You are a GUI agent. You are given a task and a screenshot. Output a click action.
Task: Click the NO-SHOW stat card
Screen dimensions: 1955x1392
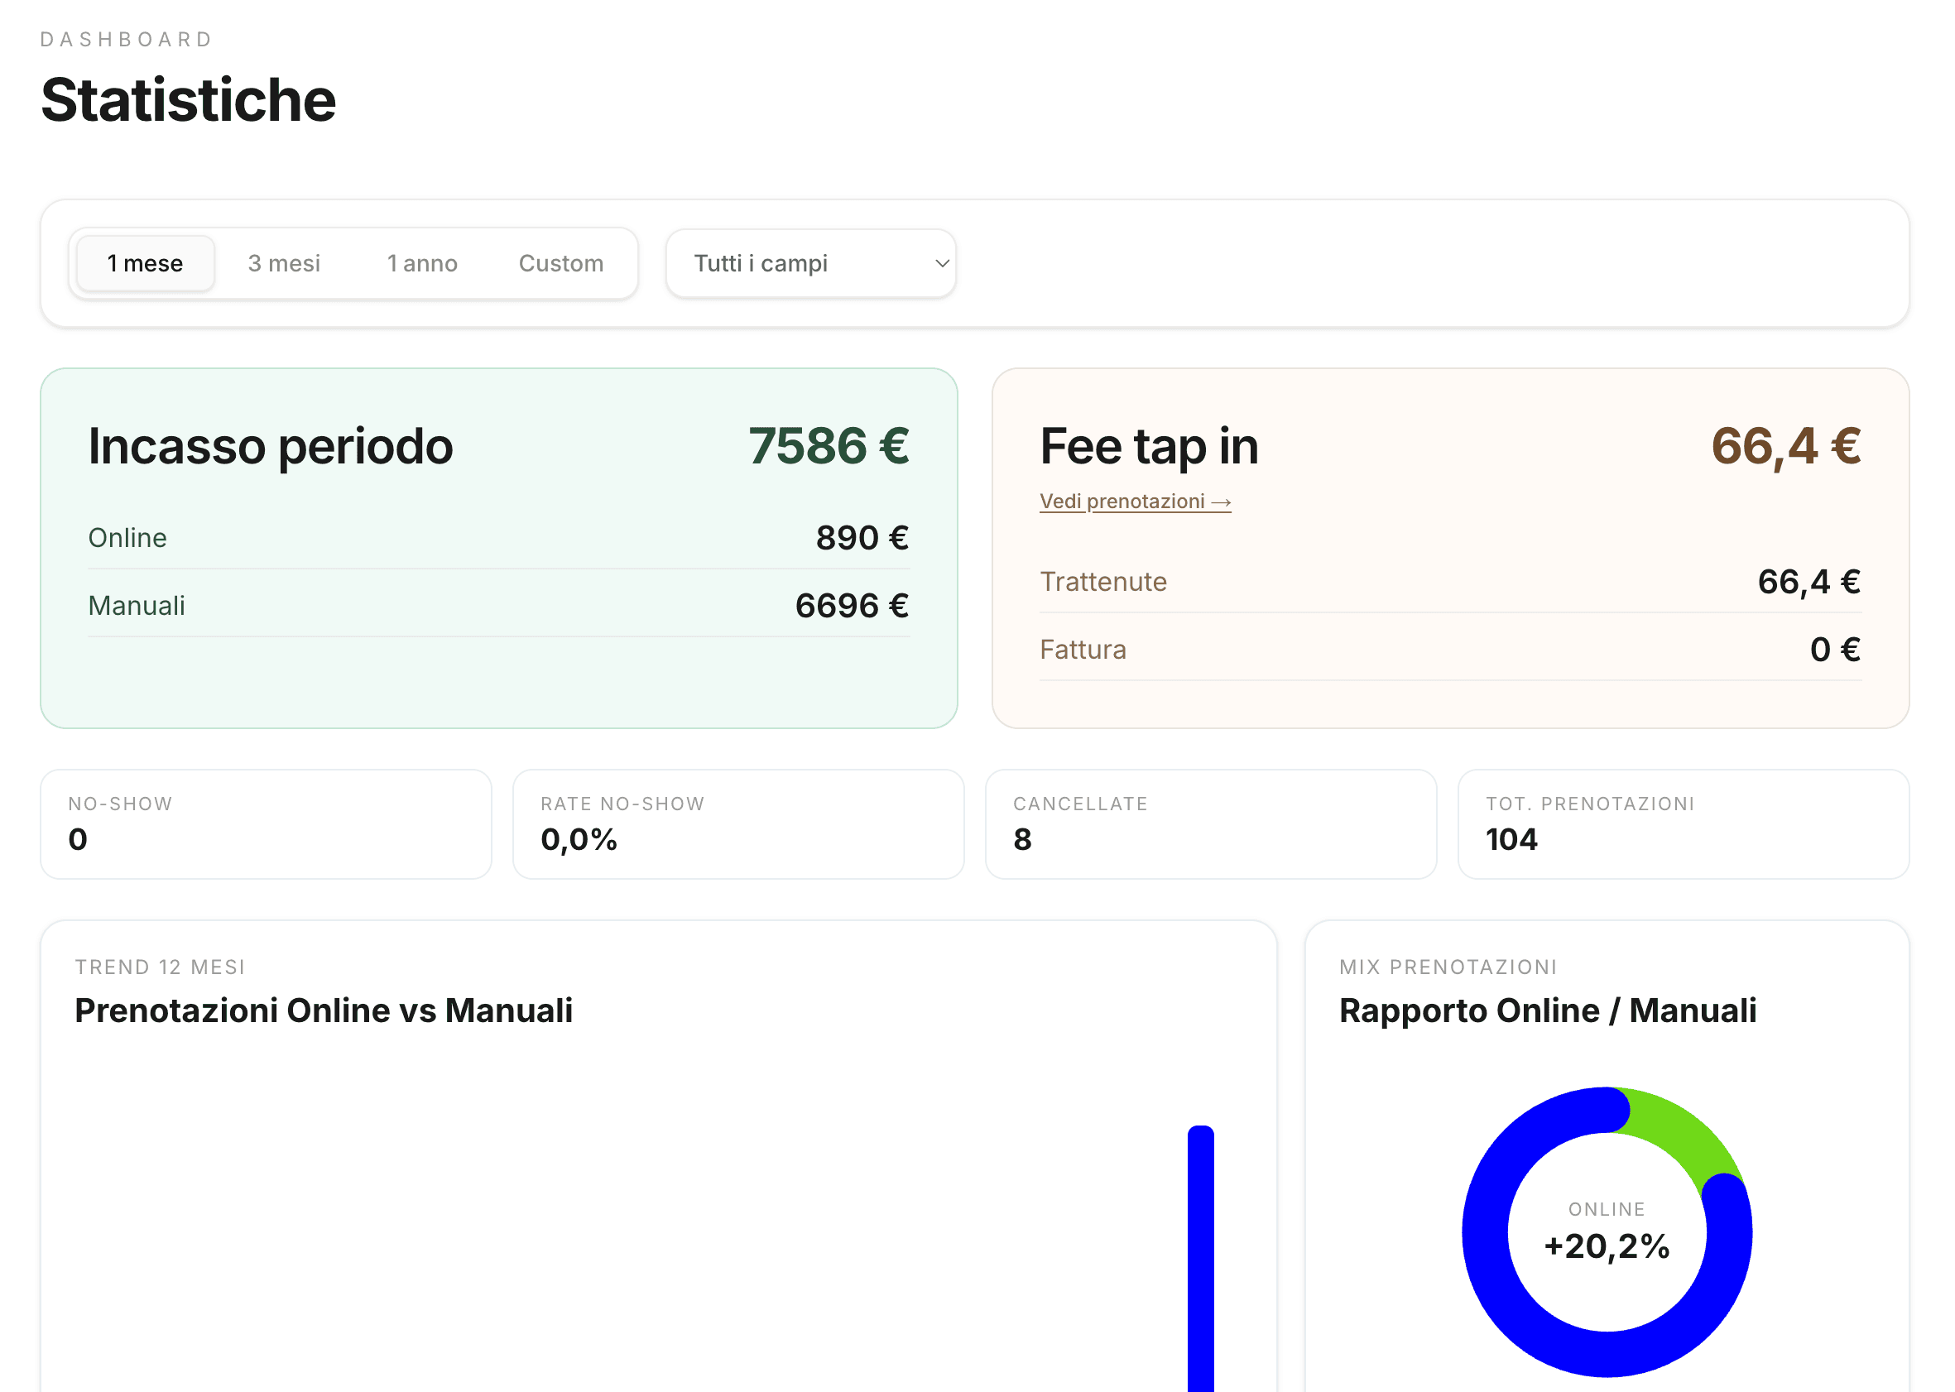[266, 823]
